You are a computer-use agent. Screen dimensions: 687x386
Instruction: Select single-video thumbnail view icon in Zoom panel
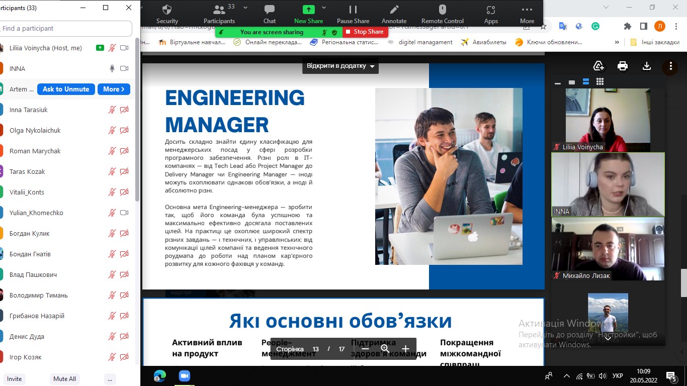[572, 82]
